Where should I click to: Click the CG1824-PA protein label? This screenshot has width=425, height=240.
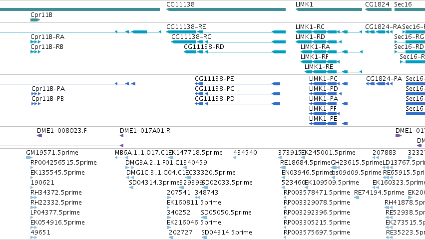point(384,79)
